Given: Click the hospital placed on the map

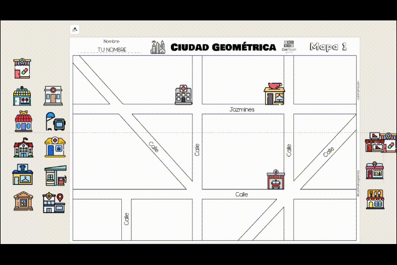Looking at the screenshot, I should pyautogui.click(x=184, y=94).
